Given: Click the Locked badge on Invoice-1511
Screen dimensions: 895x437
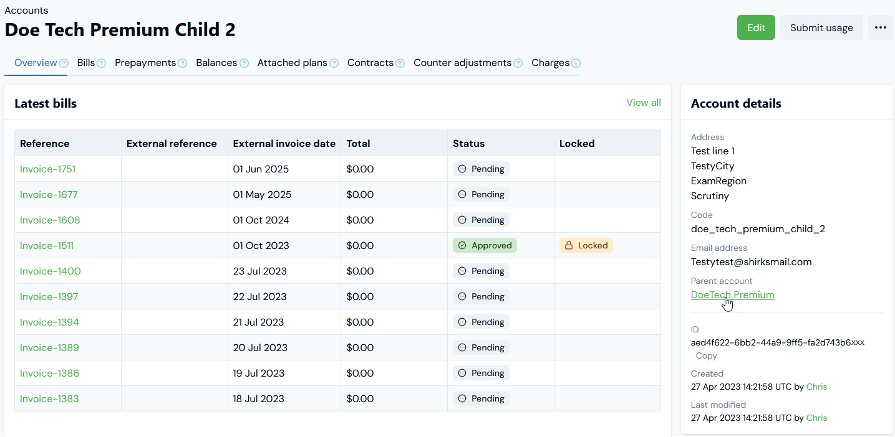Looking at the screenshot, I should point(586,246).
